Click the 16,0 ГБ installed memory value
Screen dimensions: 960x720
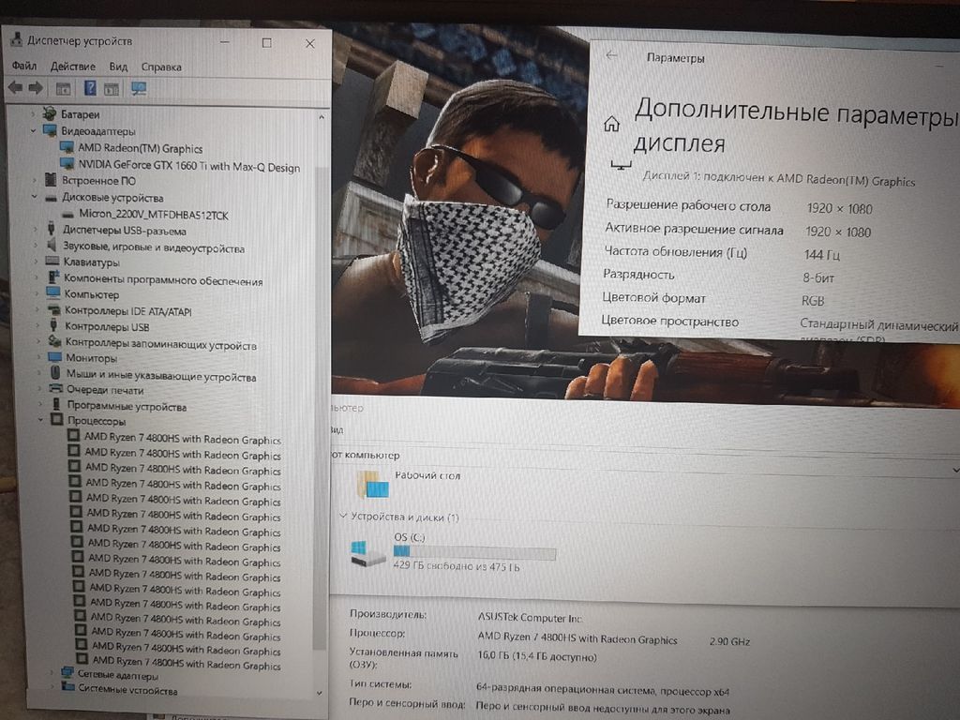(x=537, y=656)
